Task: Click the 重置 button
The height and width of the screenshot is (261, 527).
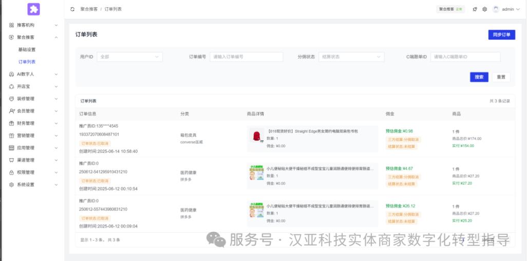Action: (501, 77)
